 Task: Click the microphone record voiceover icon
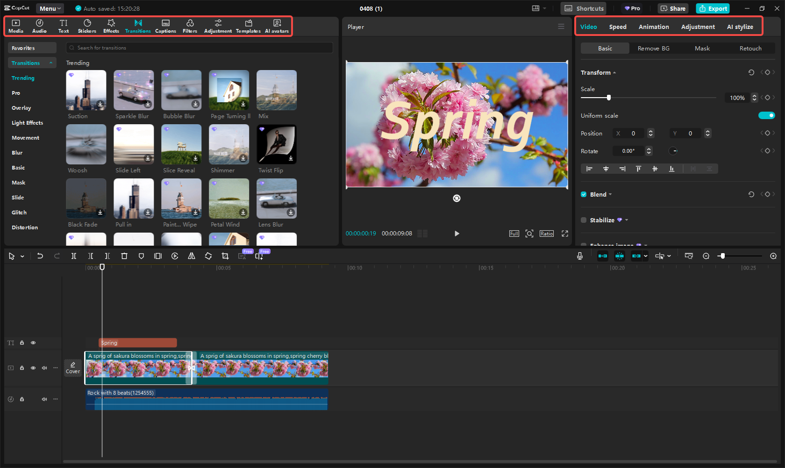[580, 256]
